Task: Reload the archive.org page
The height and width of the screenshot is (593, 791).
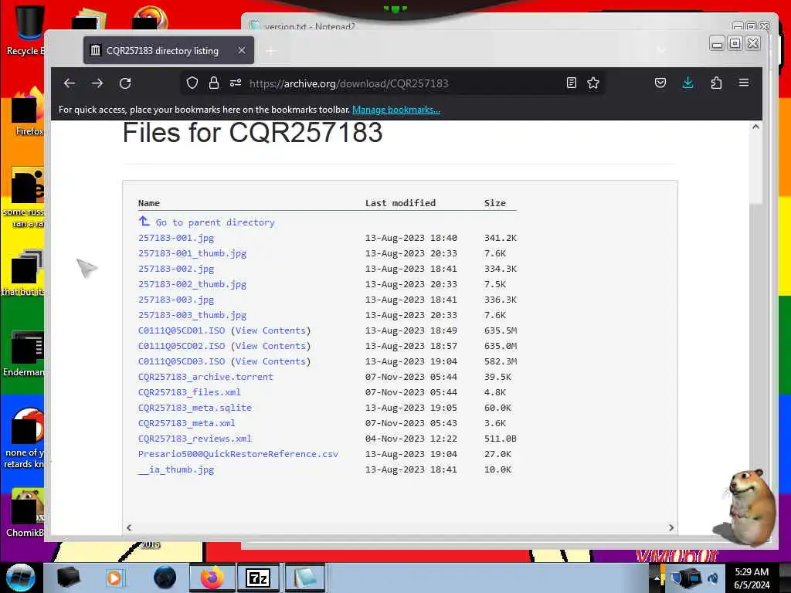Action: tap(125, 83)
